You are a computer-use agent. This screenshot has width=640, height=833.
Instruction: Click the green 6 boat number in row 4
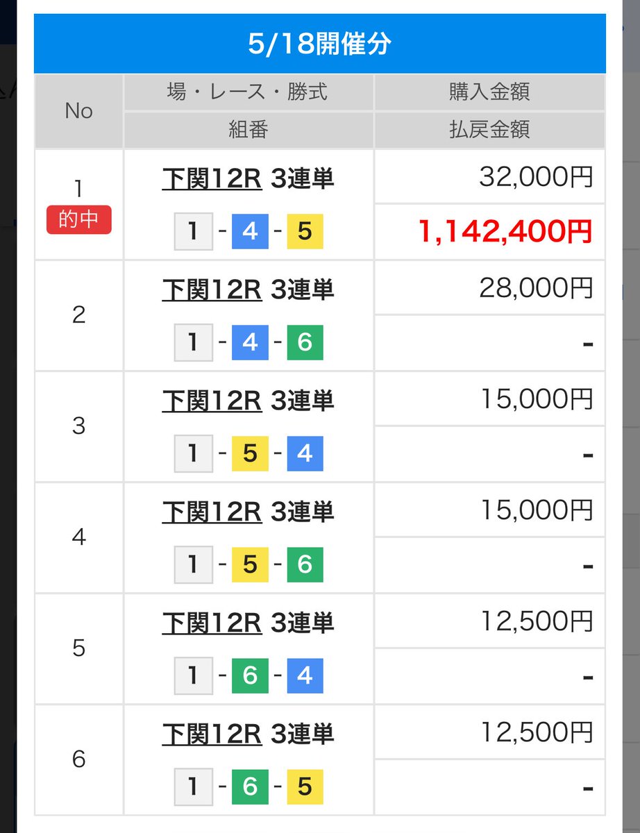pyautogui.click(x=305, y=564)
